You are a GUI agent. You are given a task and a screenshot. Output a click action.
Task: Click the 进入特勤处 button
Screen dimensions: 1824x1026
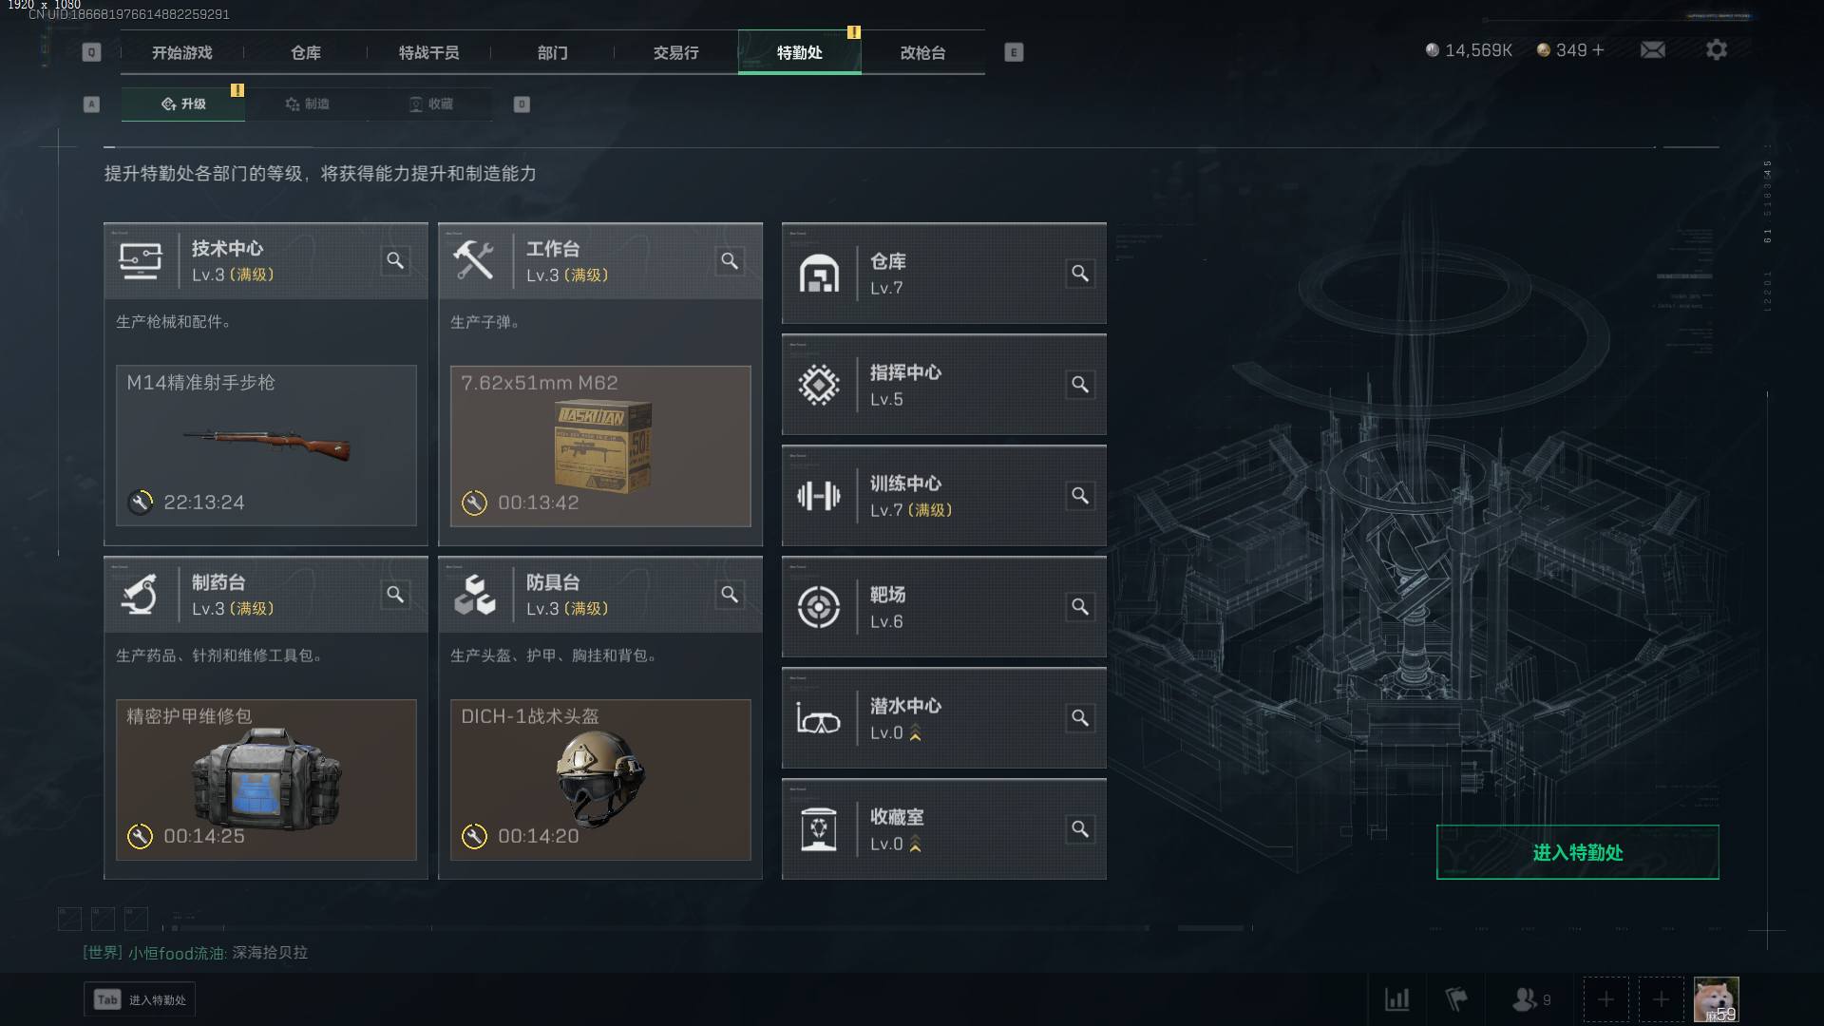(x=1577, y=852)
